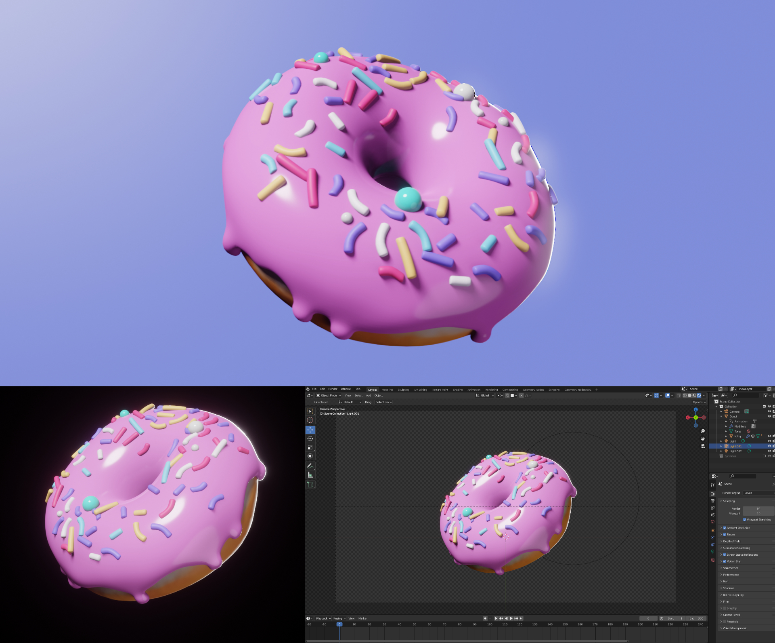Click the viewport zoom magnifier icon
This screenshot has height=643, width=775.
click(703, 431)
